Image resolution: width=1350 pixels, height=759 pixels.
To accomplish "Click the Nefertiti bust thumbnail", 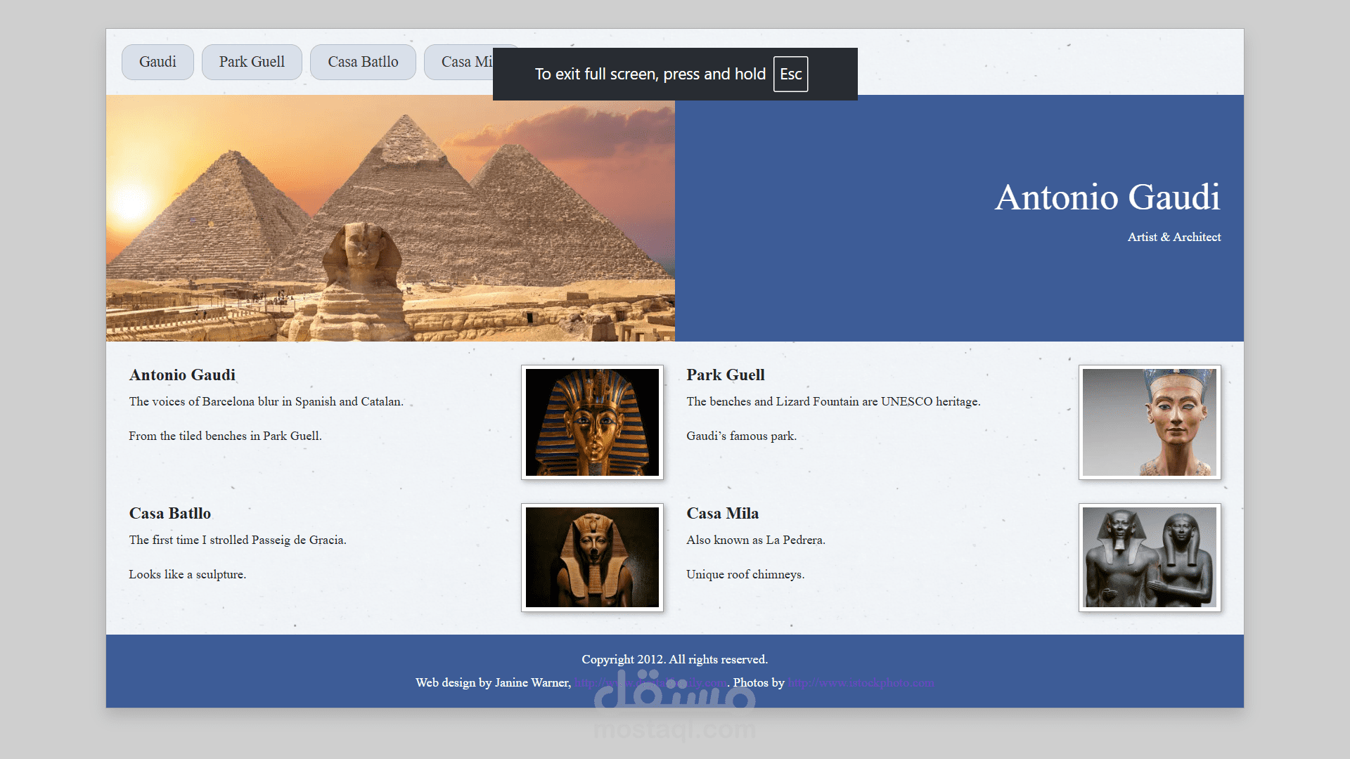I will [1149, 422].
